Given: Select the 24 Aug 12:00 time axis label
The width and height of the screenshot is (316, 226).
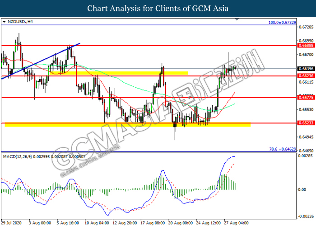Looking at the screenshot, I should click(209, 223).
